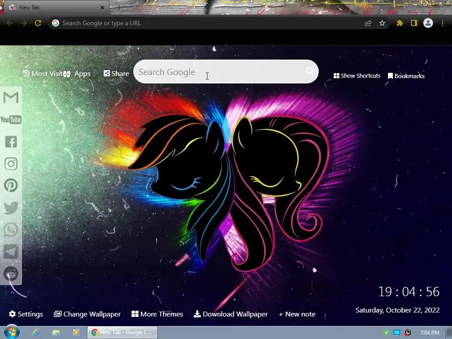
Task: Open the Chrome profile avatar
Action: coord(428,23)
